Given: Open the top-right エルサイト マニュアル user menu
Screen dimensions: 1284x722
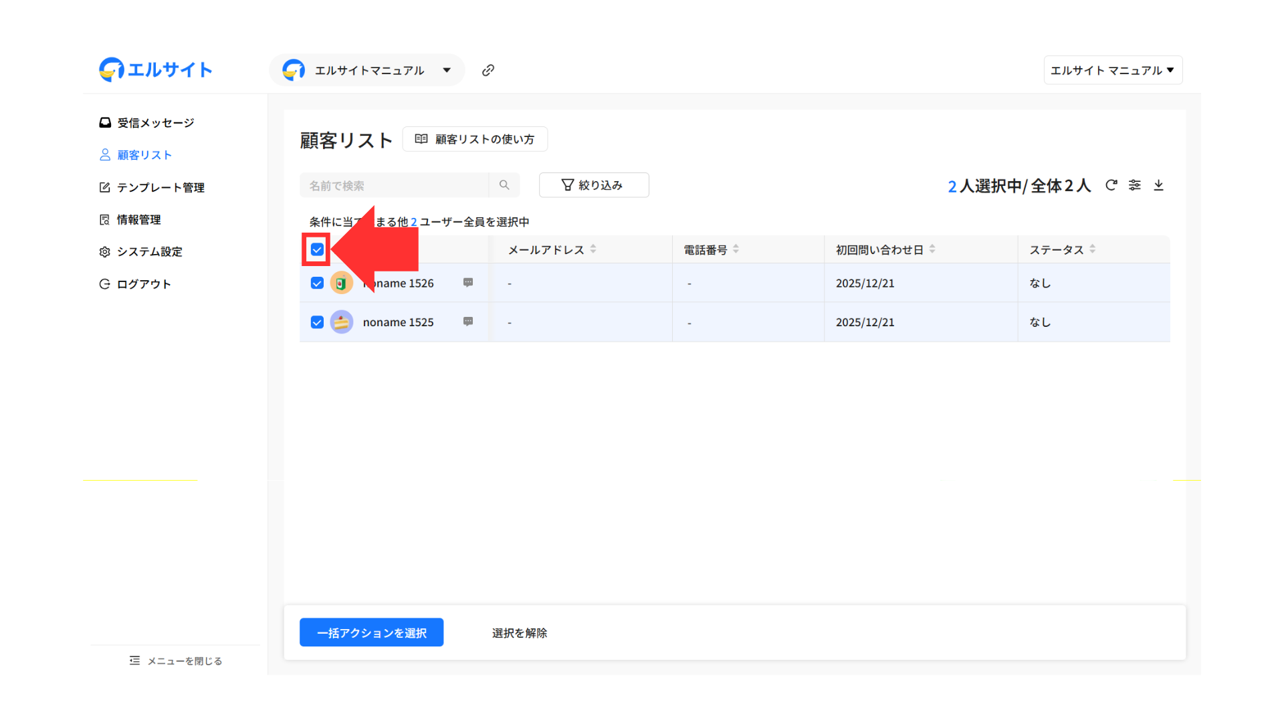Looking at the screenshot, I should (x=1112, y=70).
